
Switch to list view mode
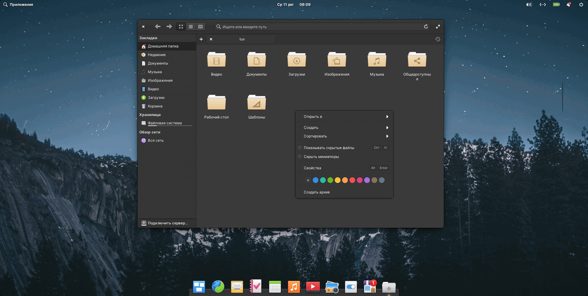coord(191,27)
